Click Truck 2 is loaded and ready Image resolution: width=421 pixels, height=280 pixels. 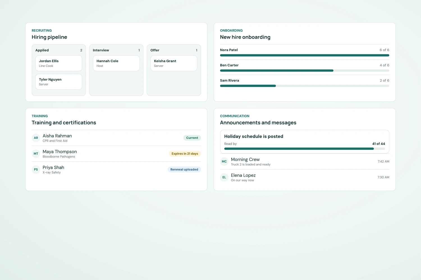point(251,165)
